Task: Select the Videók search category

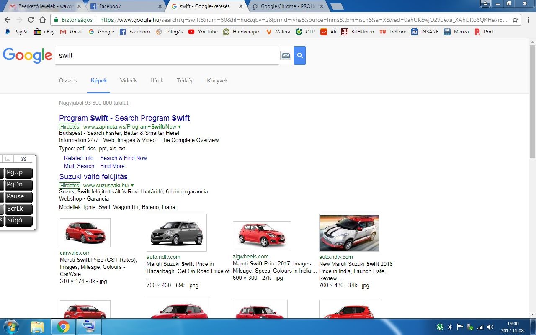Action: (129, 80)
